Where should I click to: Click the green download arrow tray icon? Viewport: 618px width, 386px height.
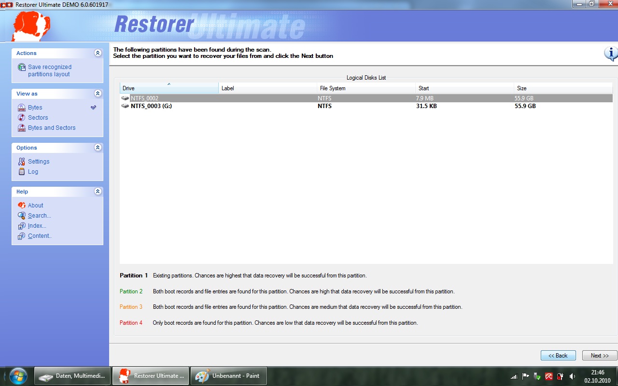[x=537, y=376]
